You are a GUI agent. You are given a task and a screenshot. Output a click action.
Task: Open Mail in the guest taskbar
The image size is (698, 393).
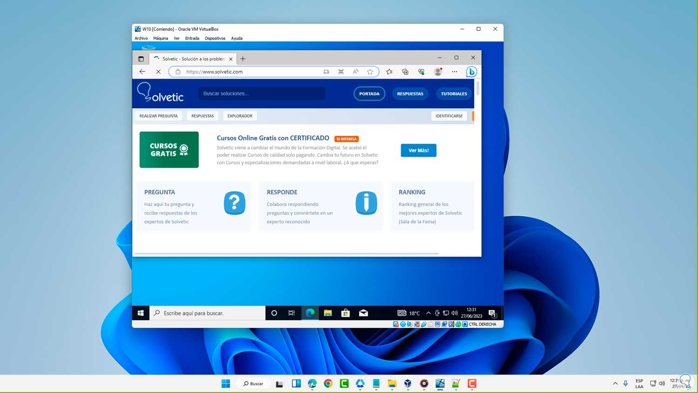(363, 313)
